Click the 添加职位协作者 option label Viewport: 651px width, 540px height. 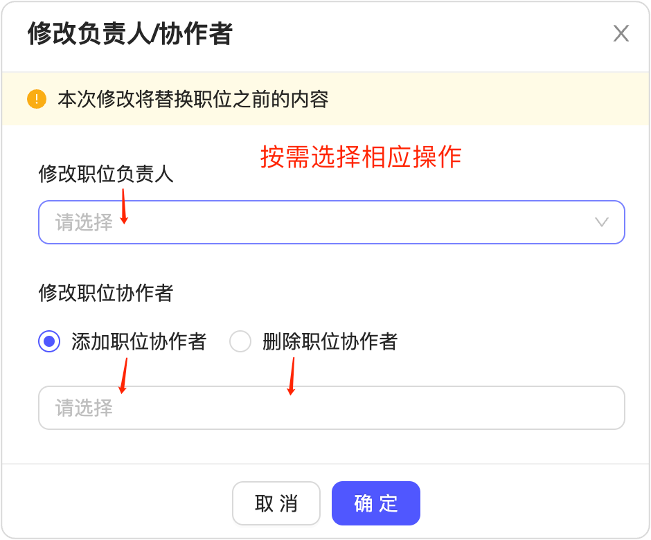139,341
